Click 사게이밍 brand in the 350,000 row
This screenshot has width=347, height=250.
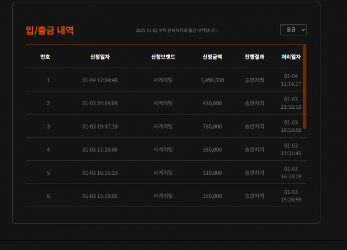163,196
